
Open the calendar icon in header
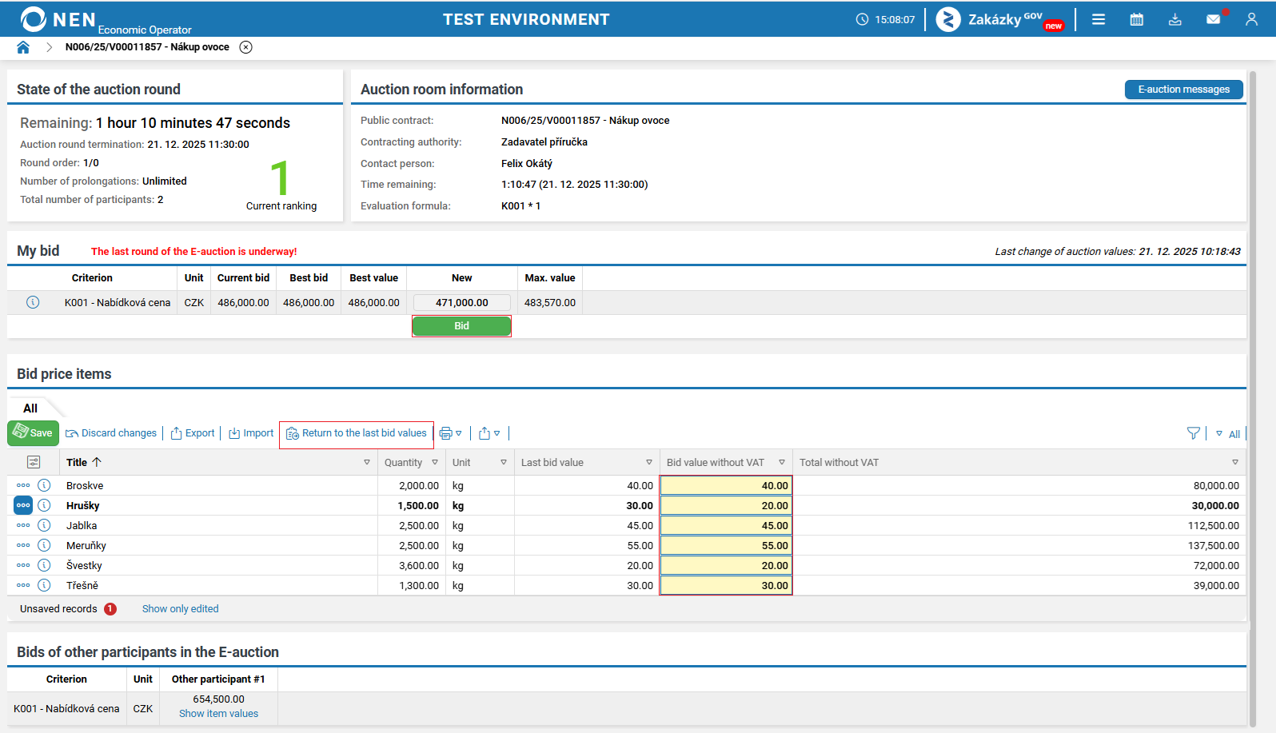[x=1136, y=19]
